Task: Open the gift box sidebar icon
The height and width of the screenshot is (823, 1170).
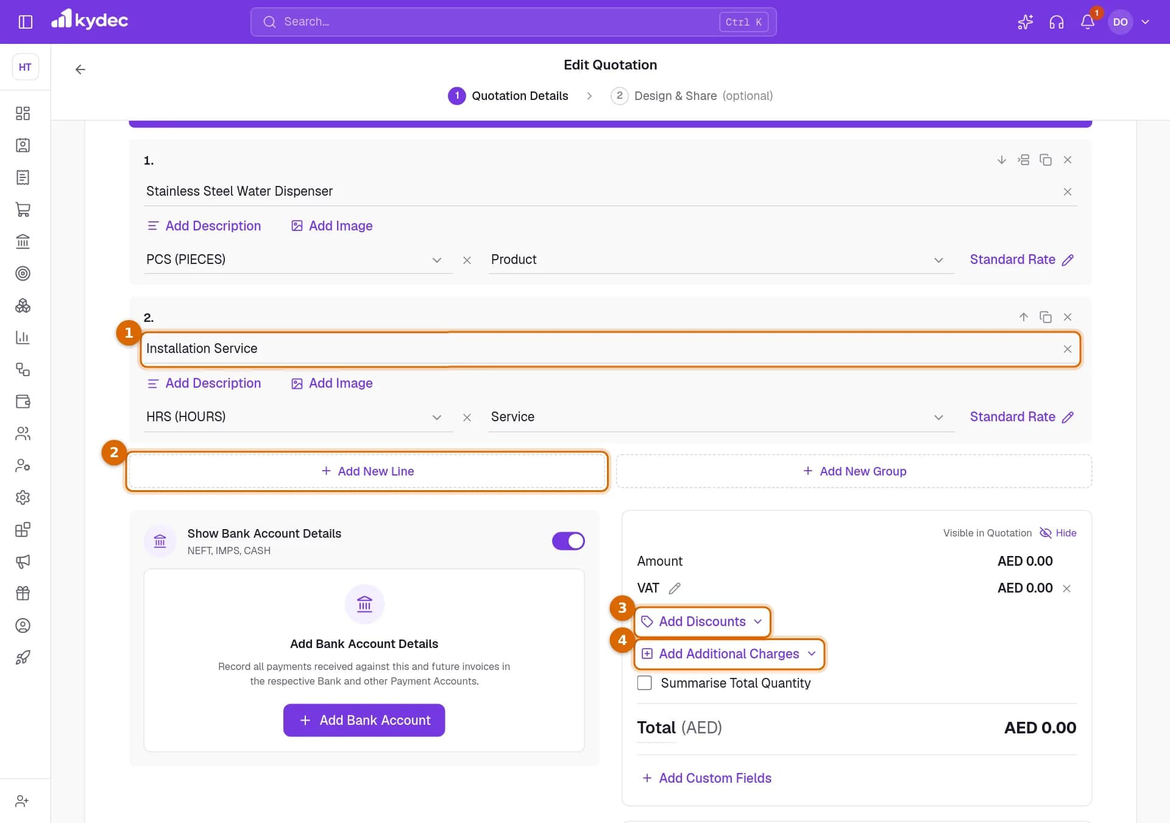Action: 23,593
